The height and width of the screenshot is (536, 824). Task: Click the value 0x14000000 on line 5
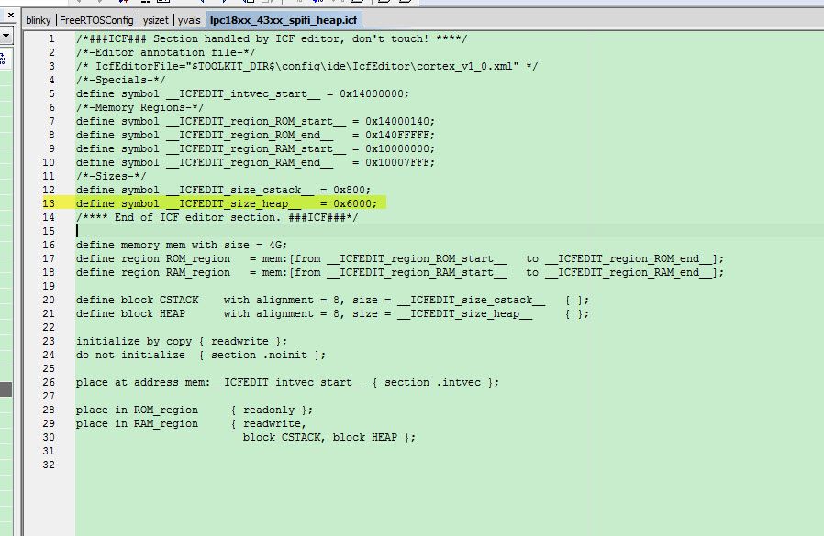point(371,94)
